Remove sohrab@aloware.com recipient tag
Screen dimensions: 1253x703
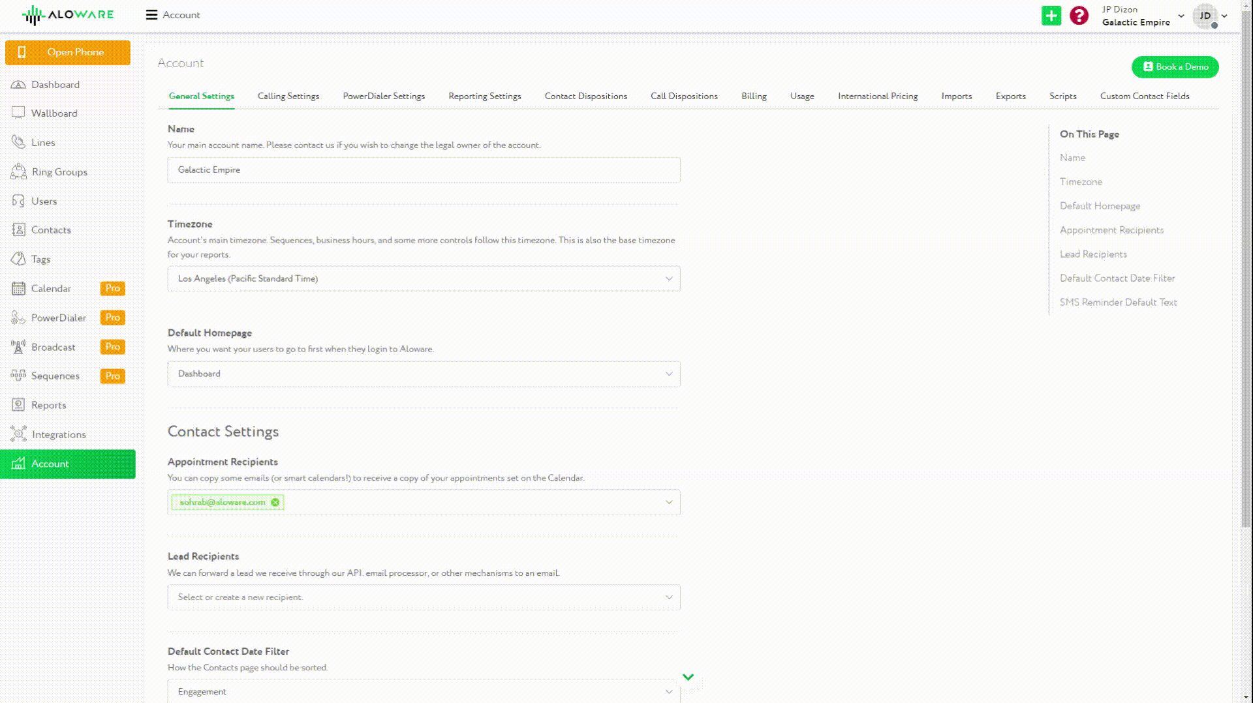point(275,502)
